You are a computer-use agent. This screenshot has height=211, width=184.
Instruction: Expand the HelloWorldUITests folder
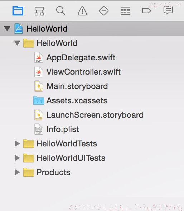(x=17, y=158)
